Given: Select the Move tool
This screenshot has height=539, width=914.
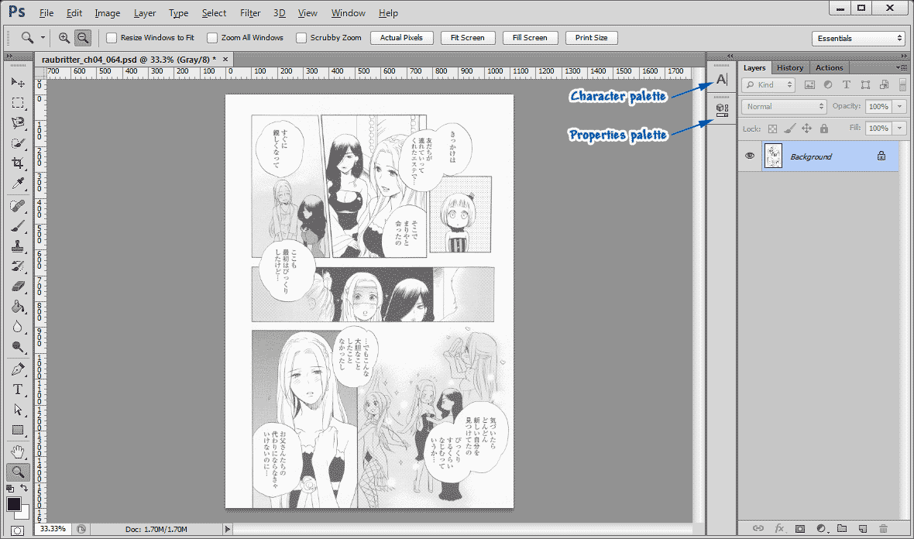Looking at the screenshot, I should 18,82.
